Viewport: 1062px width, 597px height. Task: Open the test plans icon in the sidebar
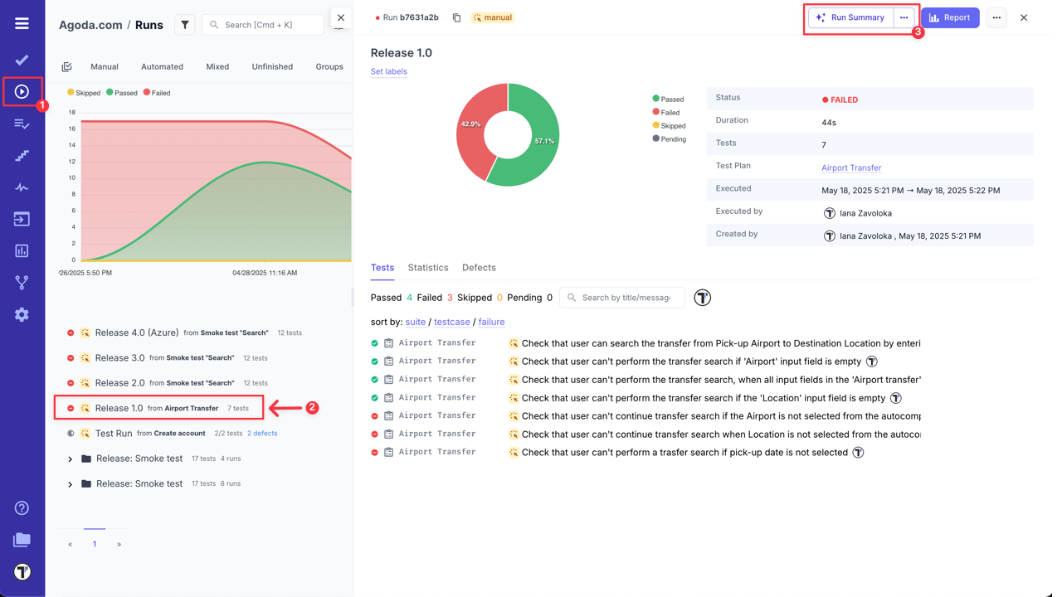tap(22, 124)
